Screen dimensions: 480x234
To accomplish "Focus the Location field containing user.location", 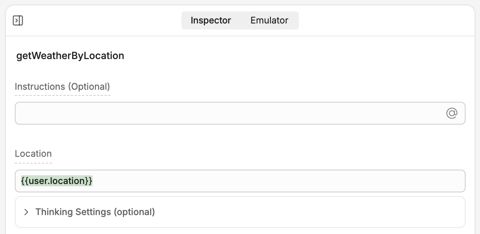I will pyautogui.click(x=228, y=181).
